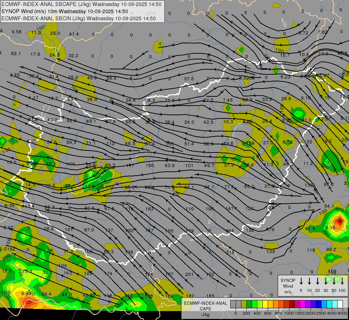Select the pure blue legend swatch
349x320 pixels.
[318, 304]
